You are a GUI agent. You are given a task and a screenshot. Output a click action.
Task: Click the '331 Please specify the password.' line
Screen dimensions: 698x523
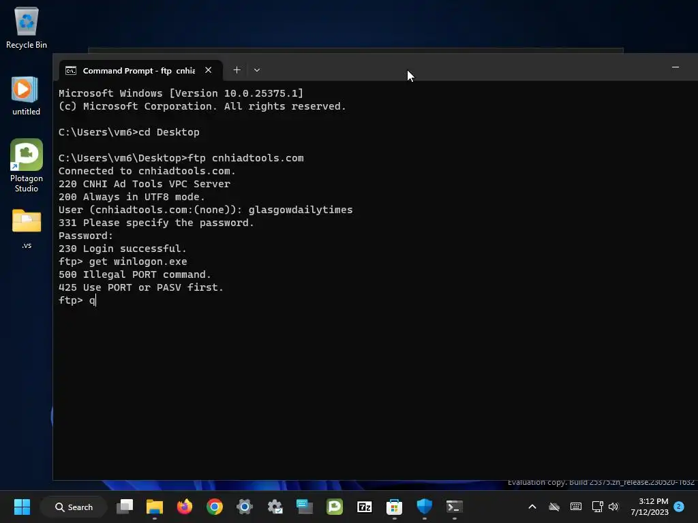(x=156, y=223)
